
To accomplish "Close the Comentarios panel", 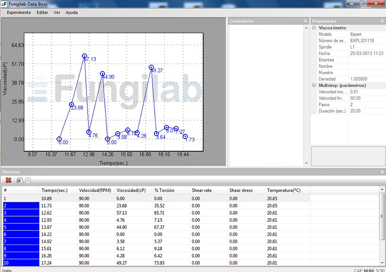I will coord(306,21).
